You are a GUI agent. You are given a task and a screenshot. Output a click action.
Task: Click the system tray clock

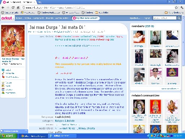click(178, 136)
